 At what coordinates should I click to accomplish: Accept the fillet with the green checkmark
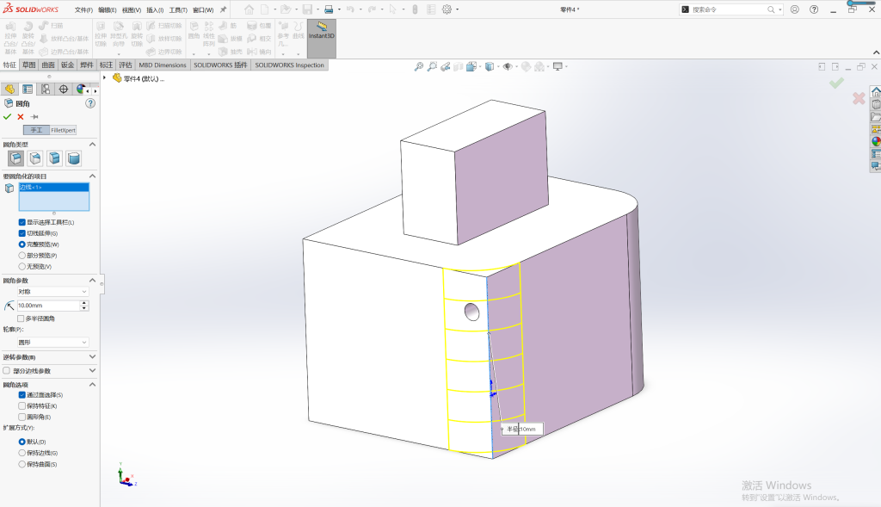coord(7,117)
